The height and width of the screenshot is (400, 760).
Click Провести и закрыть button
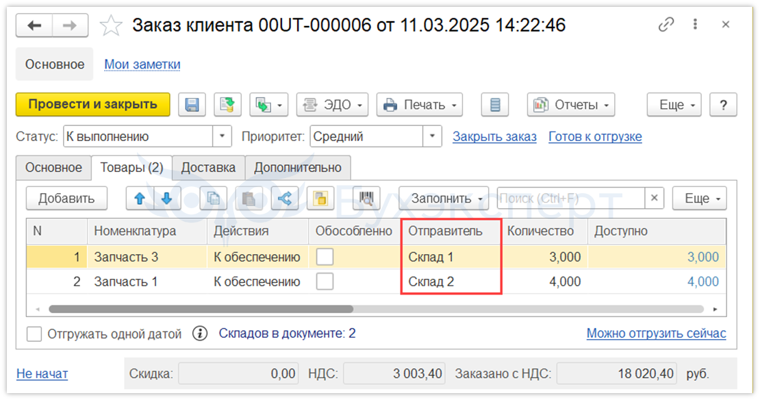pyautogui.click(x=93, y=105)
